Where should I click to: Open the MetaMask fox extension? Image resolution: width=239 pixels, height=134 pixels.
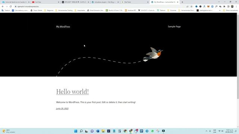(x=208, y=7)
